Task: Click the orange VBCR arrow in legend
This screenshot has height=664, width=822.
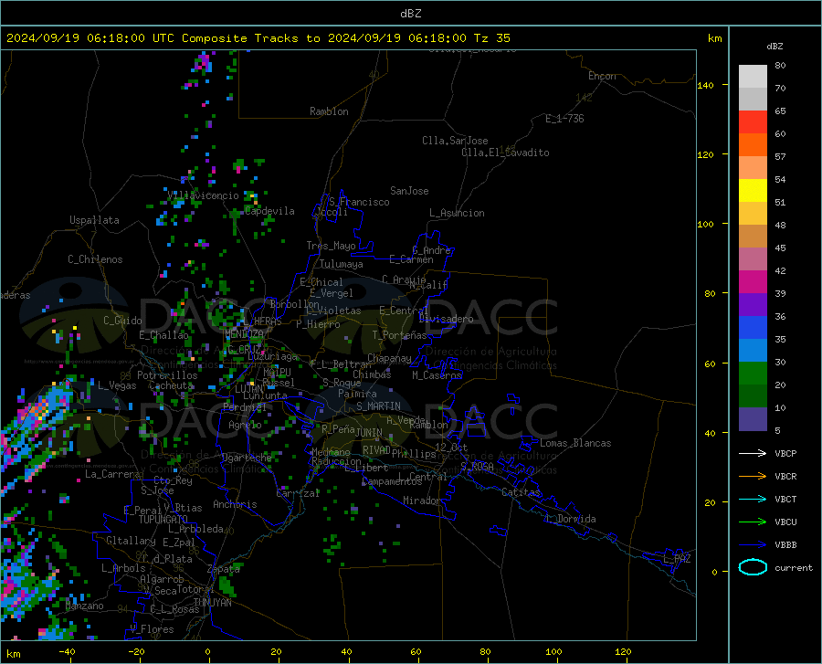Action: [x=753, y=477]
